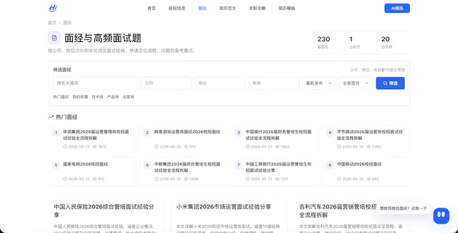Viewport: 458px width, 233px height.
Task: Go to the 首页 nav item
Action: click(152, 8)
